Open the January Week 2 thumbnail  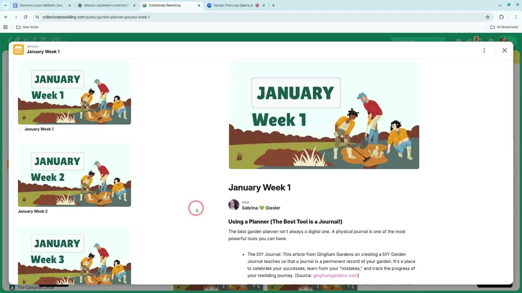pyautogui.click(x=74, y=175)
